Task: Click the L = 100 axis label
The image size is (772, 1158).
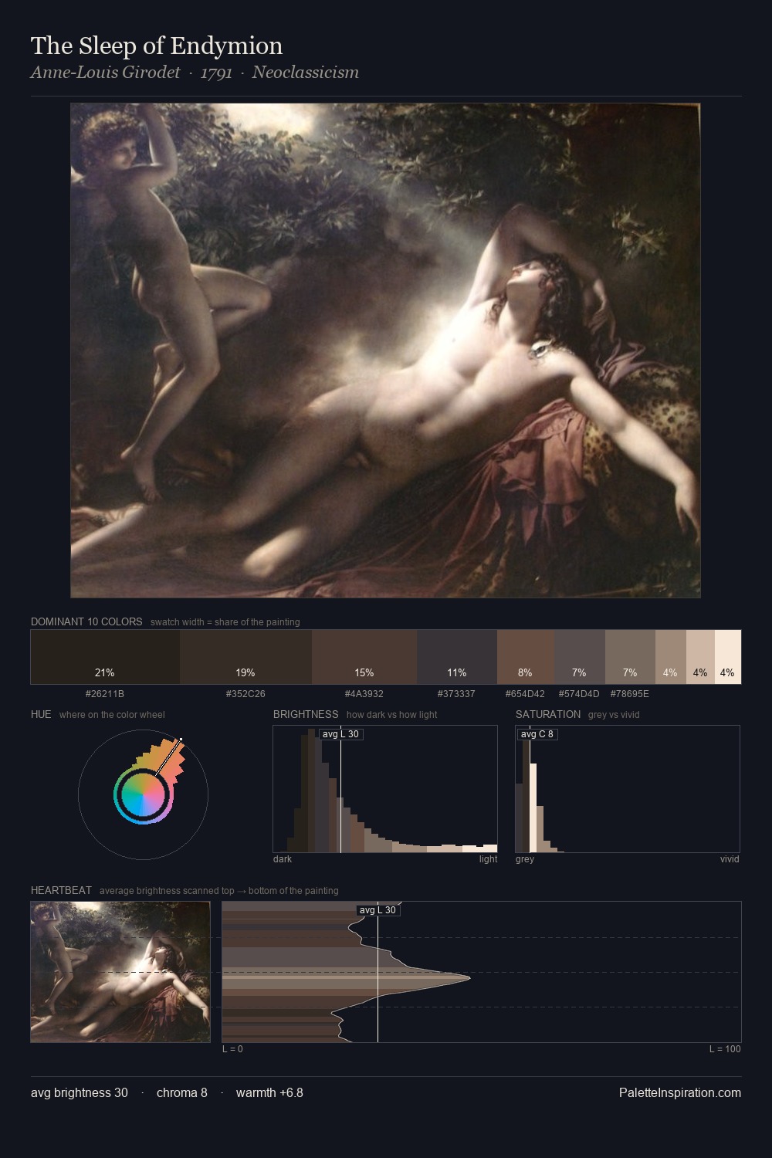Action: coord(725,1049)
